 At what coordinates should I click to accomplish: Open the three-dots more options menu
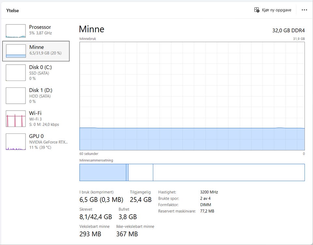[x=304, y=10]
